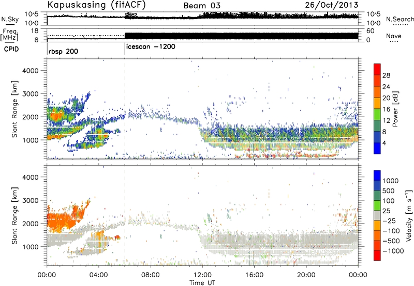Click the '2000' tick of the velocity panel
This screenshot has width=414, height=286.
[x=31, y=224]
